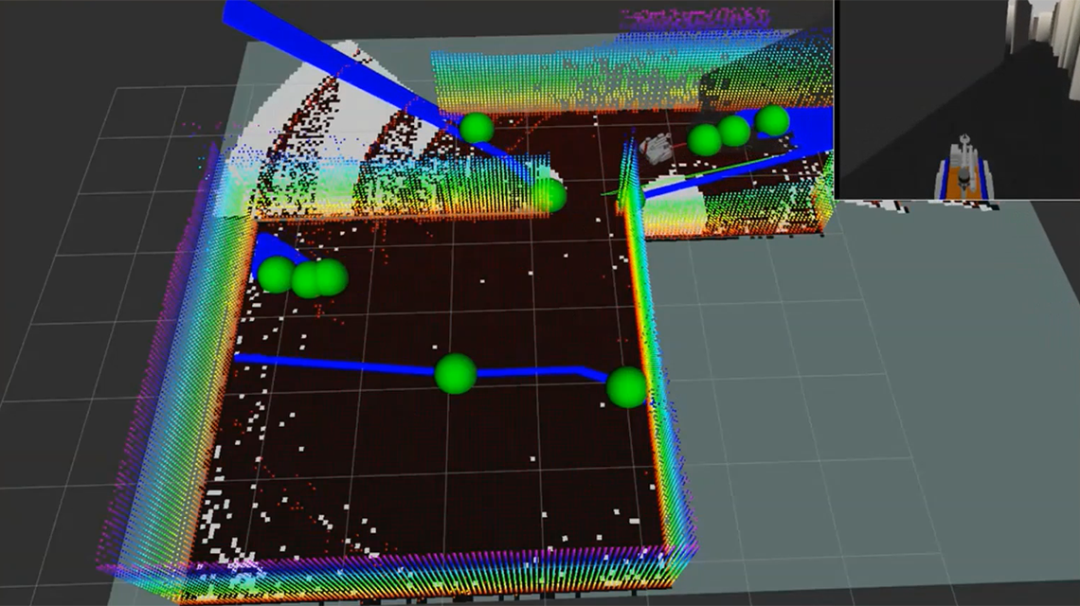The height and width of the screenshot is (606, 1080).
Task: Click the middle sphere in the left three-sphere cluster
Action: click(306, 280)
